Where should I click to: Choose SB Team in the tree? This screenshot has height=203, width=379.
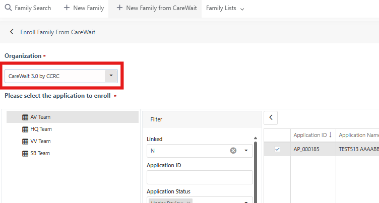coord(40,153)
